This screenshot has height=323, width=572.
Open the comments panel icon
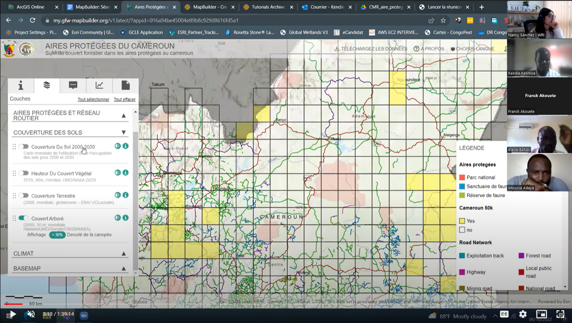pos(73,85)
